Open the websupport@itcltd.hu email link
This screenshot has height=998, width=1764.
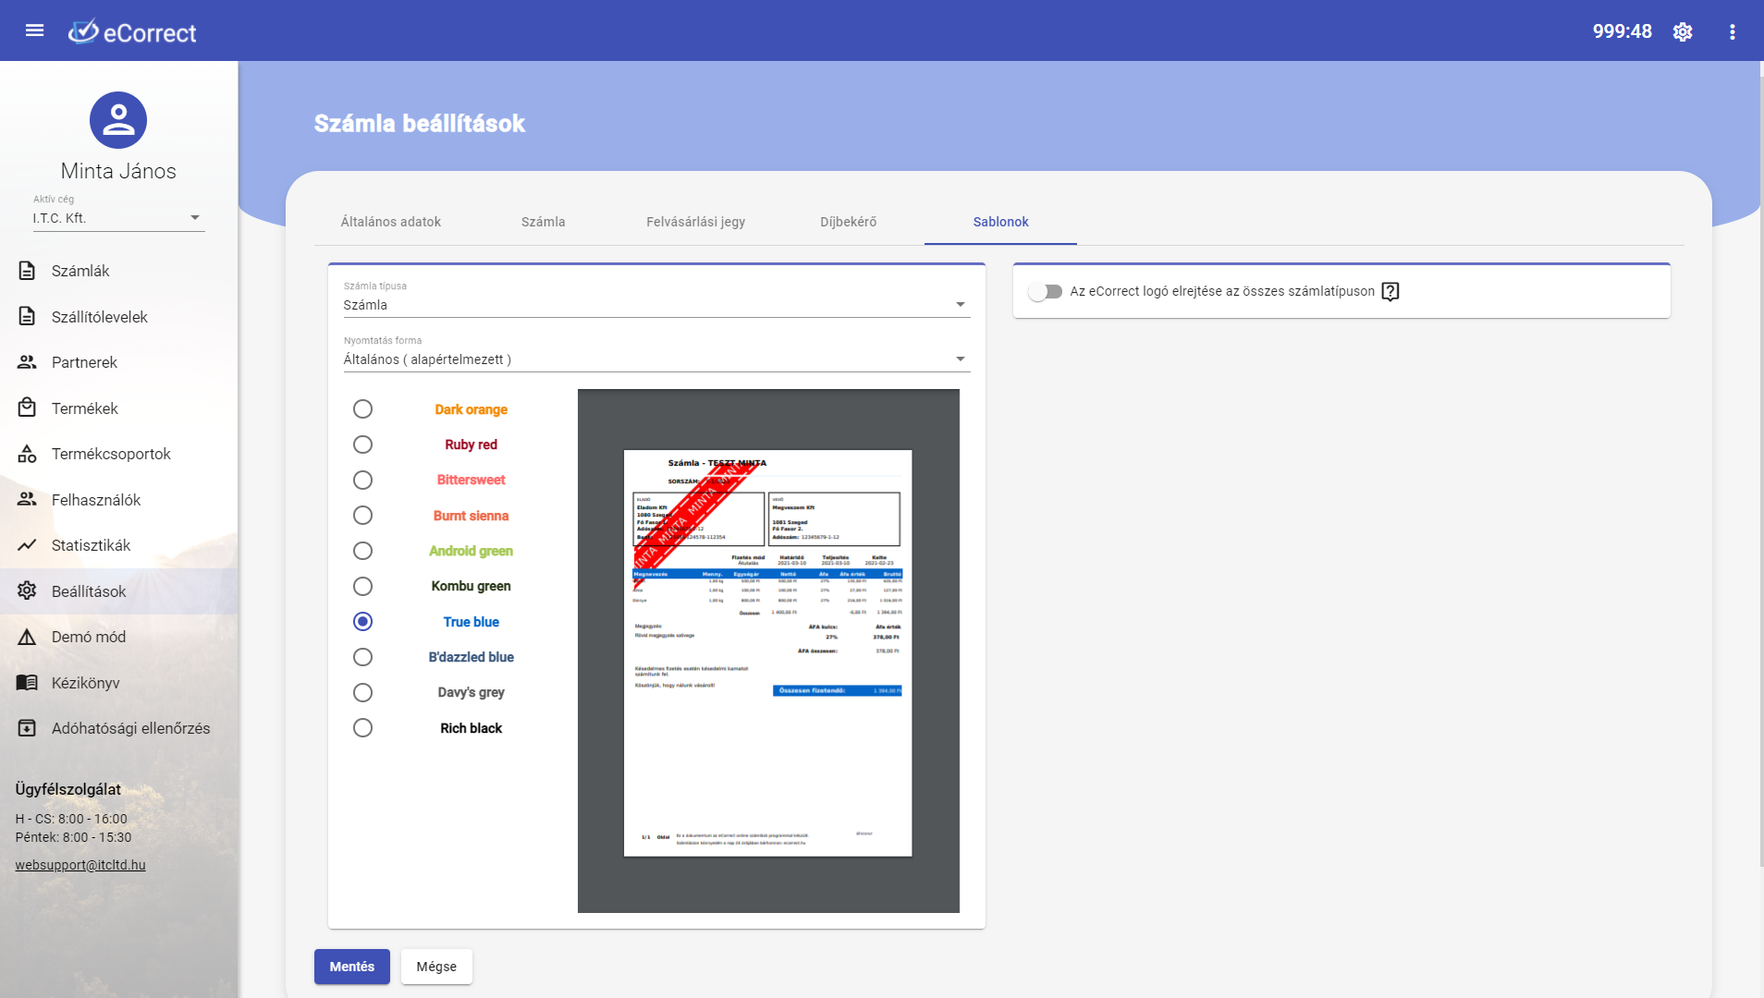tap(80, 865)
